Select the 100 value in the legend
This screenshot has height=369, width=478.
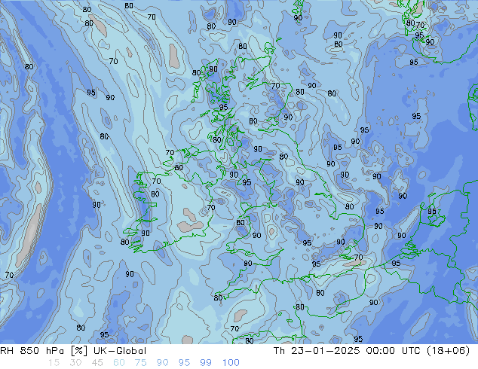tap(231, 363)
